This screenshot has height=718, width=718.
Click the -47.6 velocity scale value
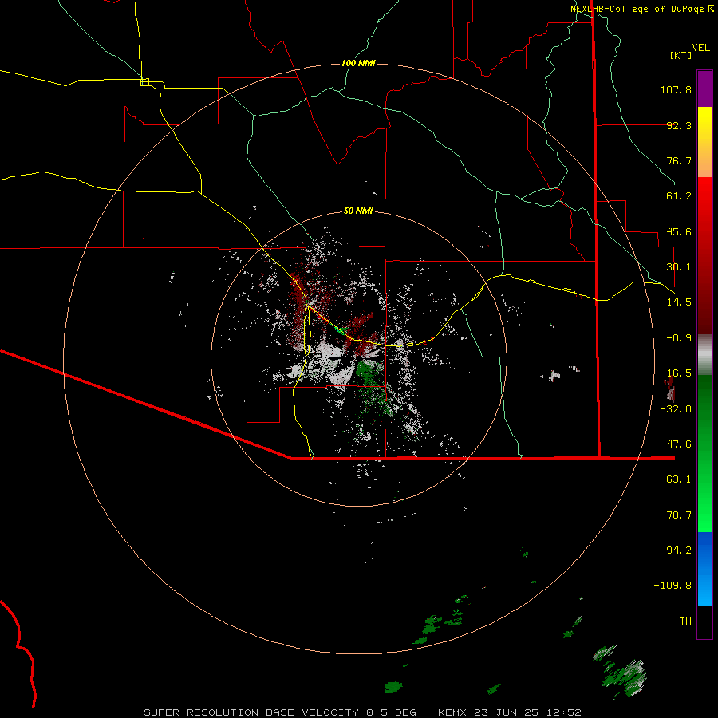(676, 444)
